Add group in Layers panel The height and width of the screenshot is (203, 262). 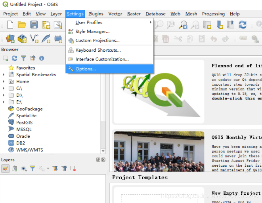[x=15, y=169]
